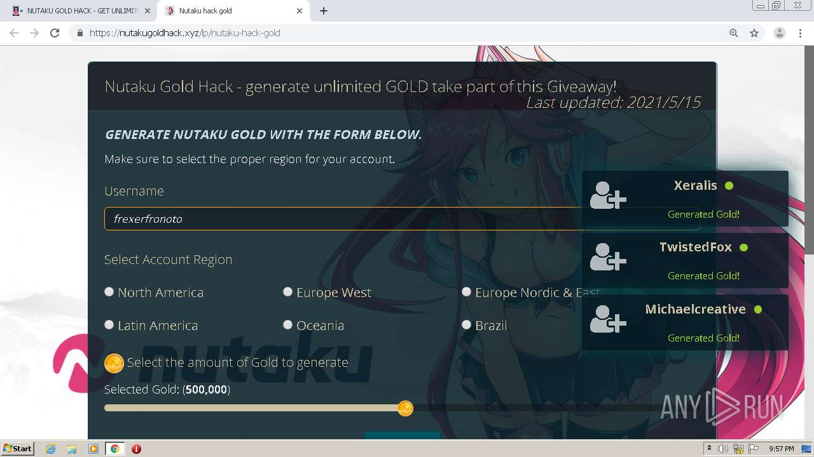This screenshot has height=457, width=814.
Task: Open File Explorer from taskbar
Action: tap(72, 449)
